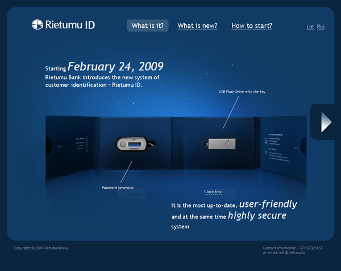Open the 'What is it?' tab

[x=147, y=26]
